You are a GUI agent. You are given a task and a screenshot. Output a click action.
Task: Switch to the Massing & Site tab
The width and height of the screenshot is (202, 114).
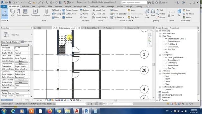[80, 6]
